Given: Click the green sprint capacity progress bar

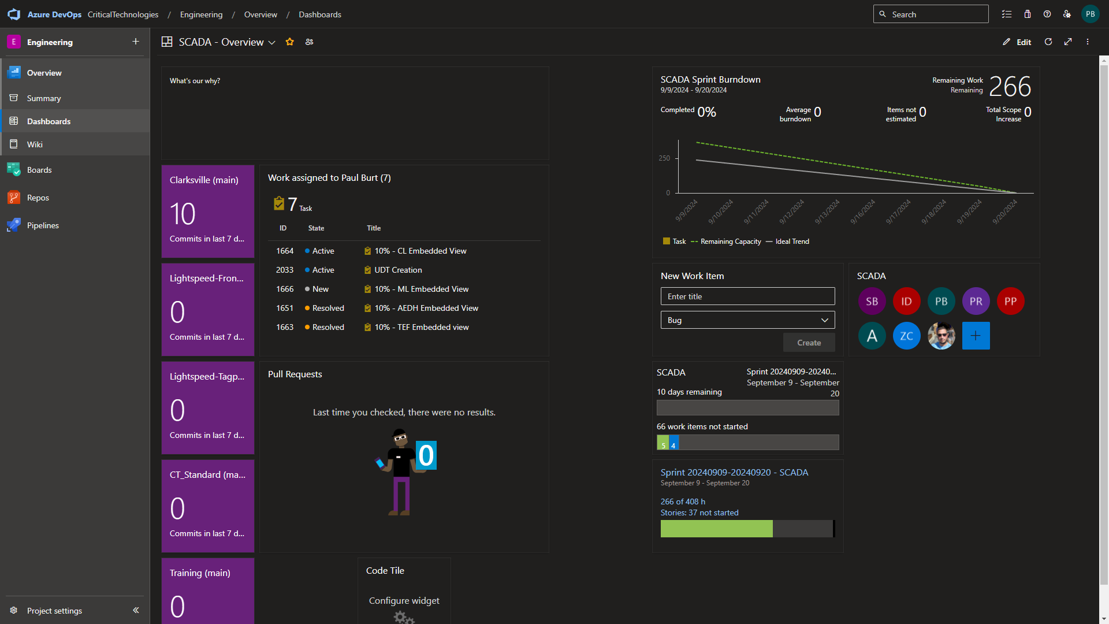Looking at the screenshot, I should coord(716,529).
